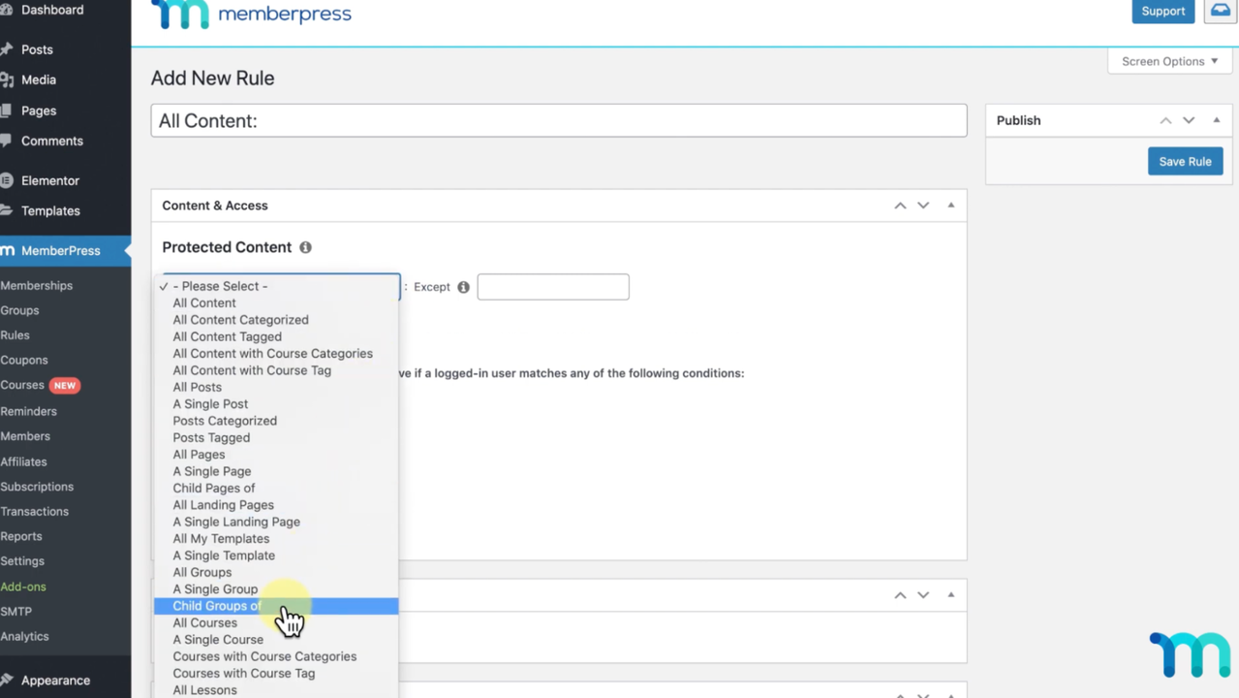Click the Pages icon in sidebar
The height and width of the screenshot is (698, 1239).
click(6, 111)
